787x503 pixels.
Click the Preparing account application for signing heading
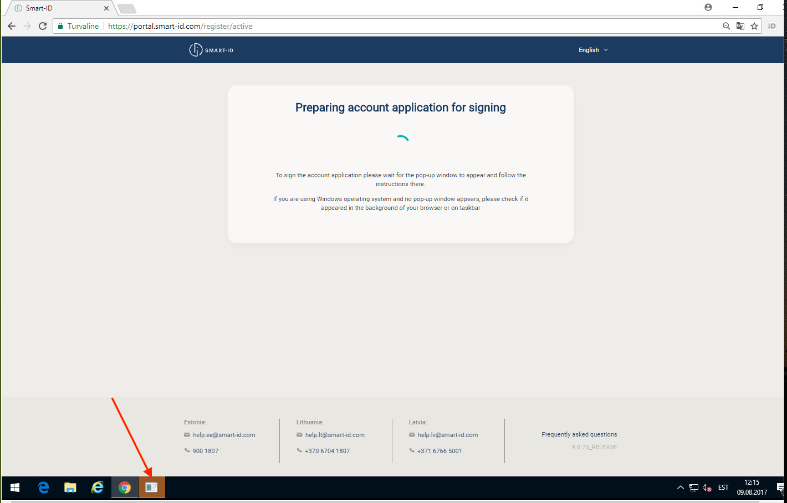point(401,107)
